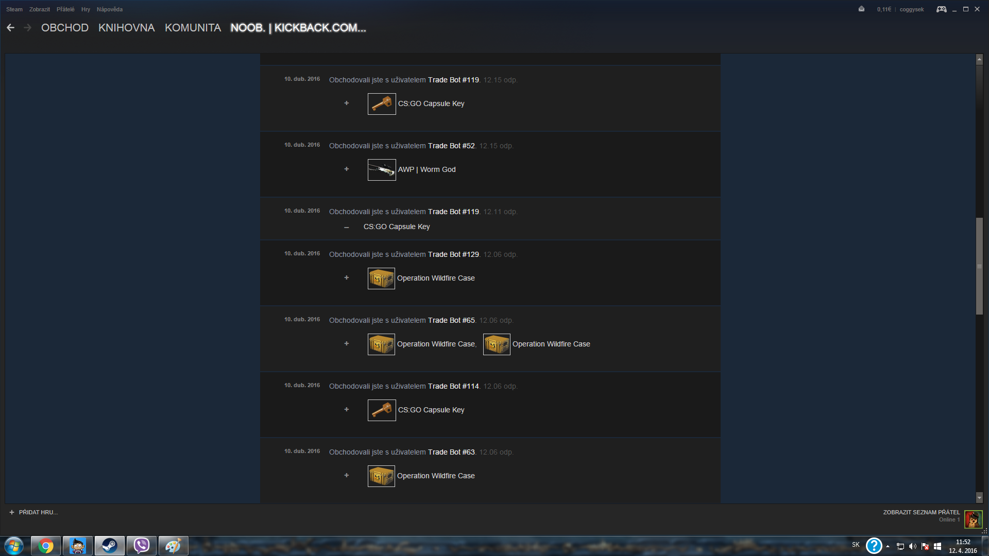Screen dimensions: 989x556
Task: Open Operation Wildfire Case icon from Bot #129
Action: point(381,279)
